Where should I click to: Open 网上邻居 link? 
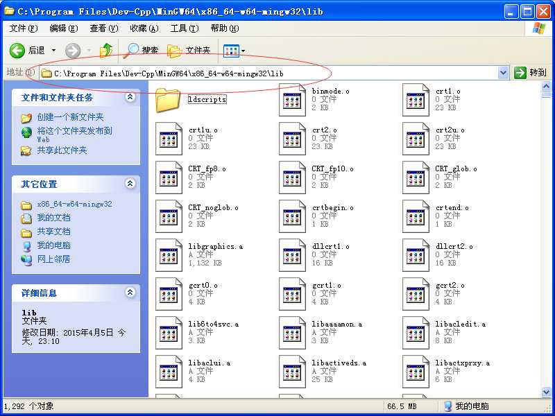pyautogui.click(x=53, y=259)
